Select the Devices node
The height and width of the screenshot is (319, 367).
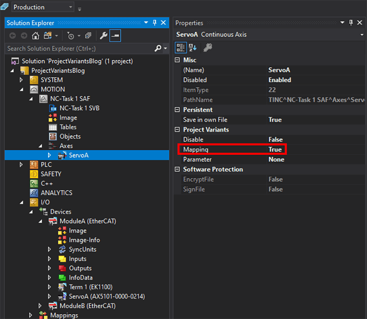point(61,212)
